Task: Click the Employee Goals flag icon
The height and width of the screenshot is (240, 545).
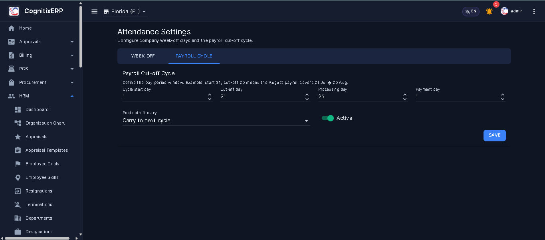Action: (x=18, y=164)
